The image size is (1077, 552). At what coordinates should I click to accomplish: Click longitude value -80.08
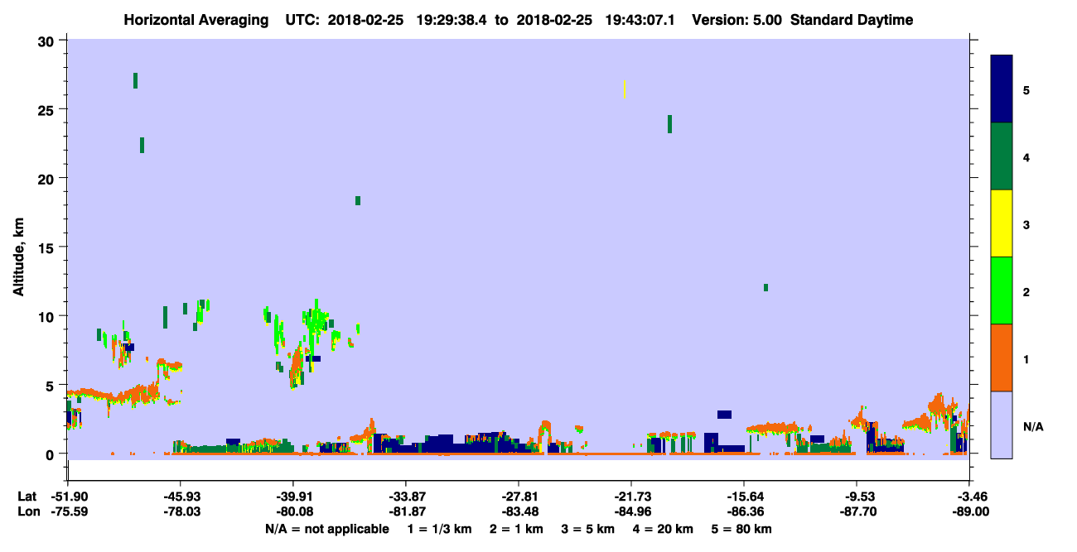tap(293, 511)
